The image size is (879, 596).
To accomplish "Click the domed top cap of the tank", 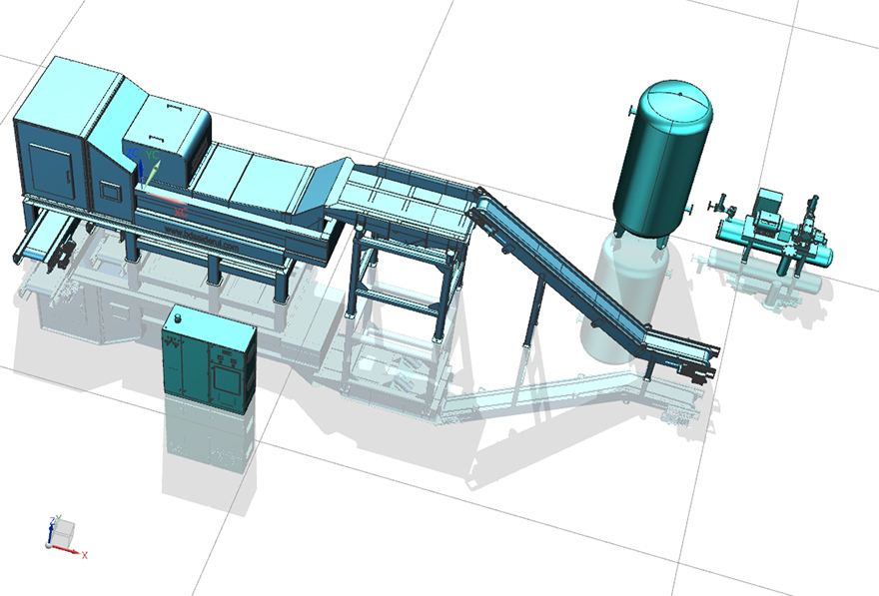I will click(672, 93).
